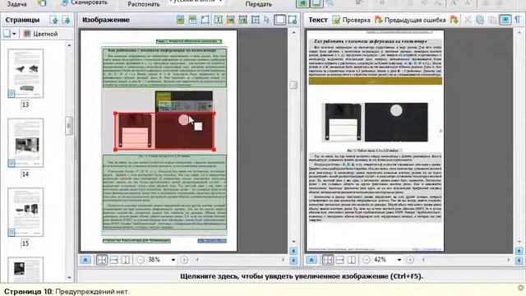Select page 15 thumbnail
This screenshot has width=526, height=296.
pyautogui.click(x=25, y=212)
